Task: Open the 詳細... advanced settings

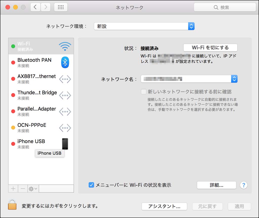Action: pyautogui.click(x=217, y=185)
